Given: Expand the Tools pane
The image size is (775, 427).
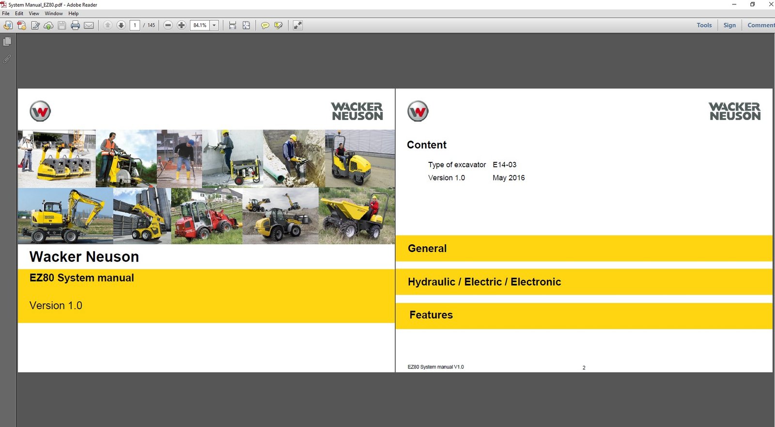Looking at the screenshot, I should pos(704,25).
